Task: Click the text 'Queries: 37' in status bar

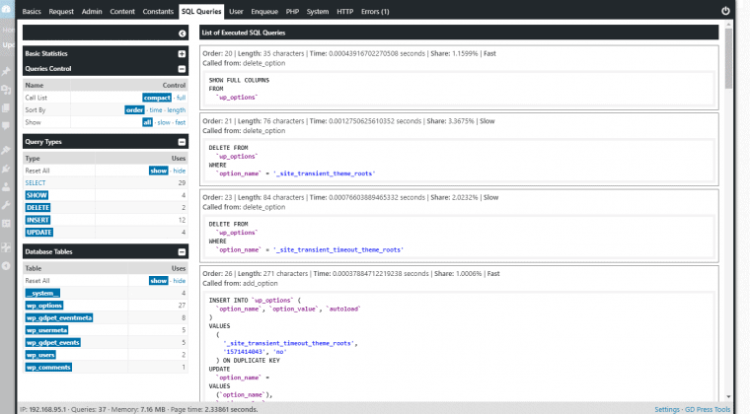Action: tap(89, 410)
